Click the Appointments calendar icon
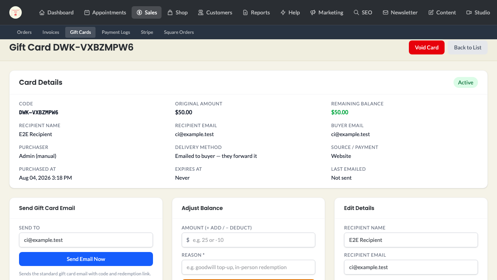This screenshot has width=497, height=280. click(87, 12)
